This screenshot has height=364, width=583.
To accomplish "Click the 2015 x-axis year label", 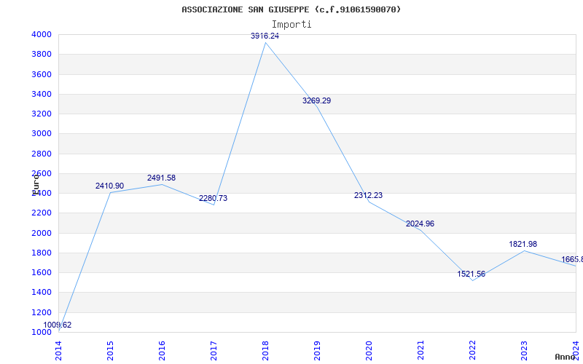I will click(110, 350).
